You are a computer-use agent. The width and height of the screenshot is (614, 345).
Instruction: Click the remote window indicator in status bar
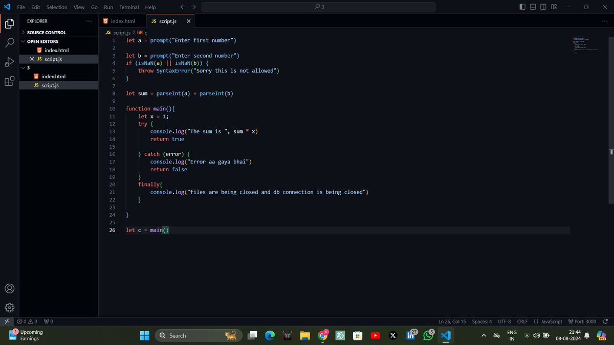tap(6, 321)
